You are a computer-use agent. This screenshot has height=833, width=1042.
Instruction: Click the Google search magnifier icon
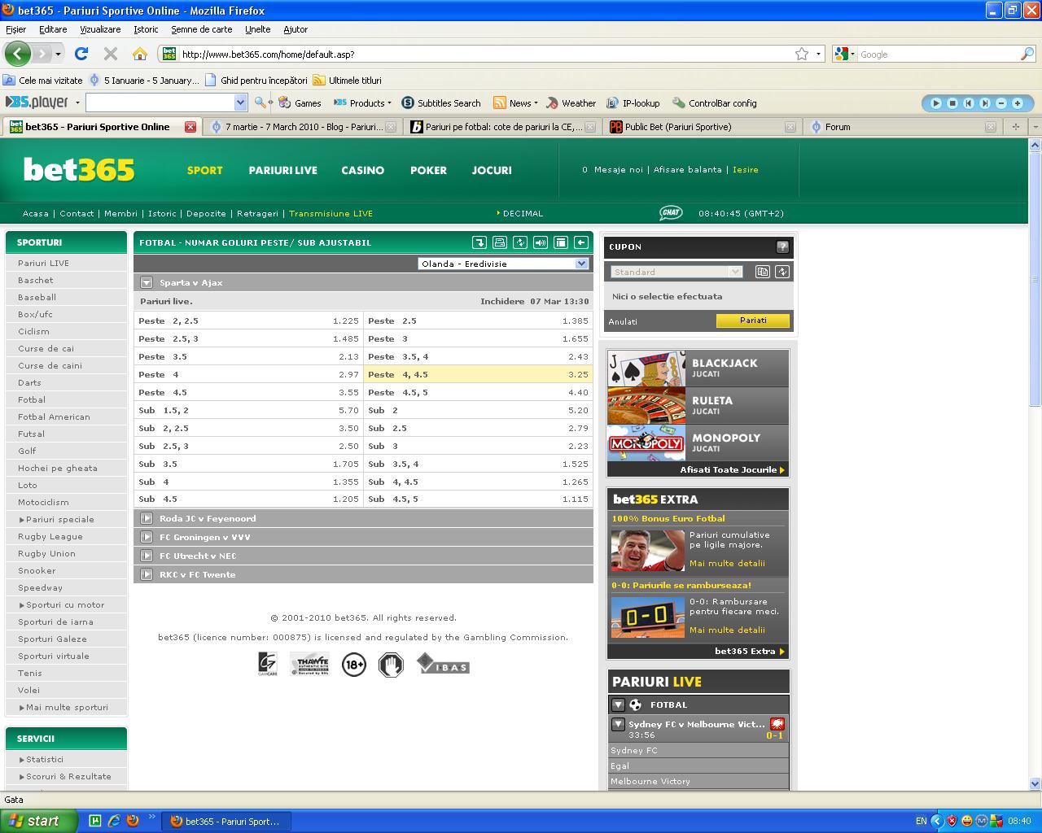[1027, 54]
